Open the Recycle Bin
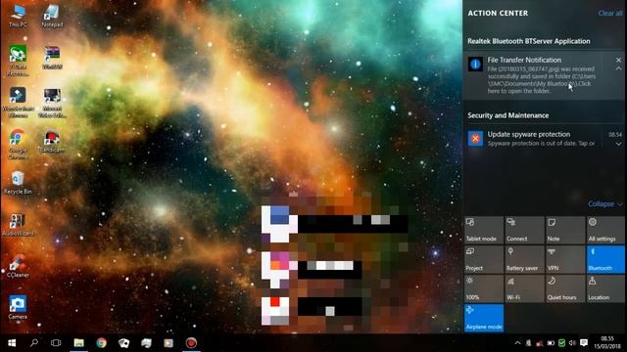627x352 pixels. pos(18,183)
